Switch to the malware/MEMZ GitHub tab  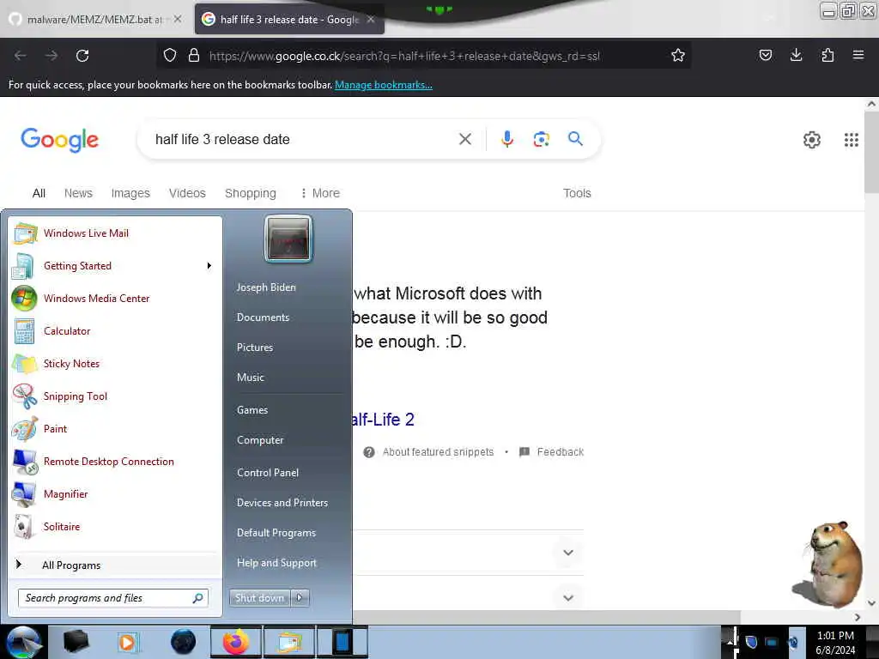tap(96, 19)
